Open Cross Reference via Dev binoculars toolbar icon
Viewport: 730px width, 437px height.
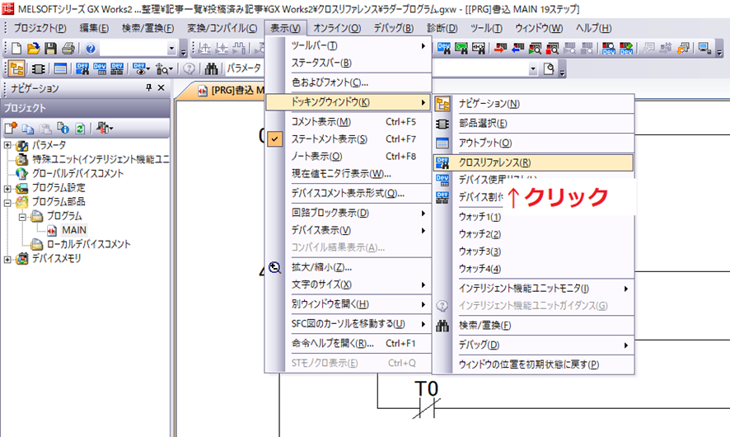[82, 69]
